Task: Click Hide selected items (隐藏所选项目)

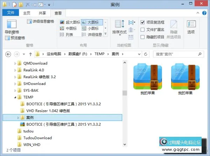Action: point(174,29)
